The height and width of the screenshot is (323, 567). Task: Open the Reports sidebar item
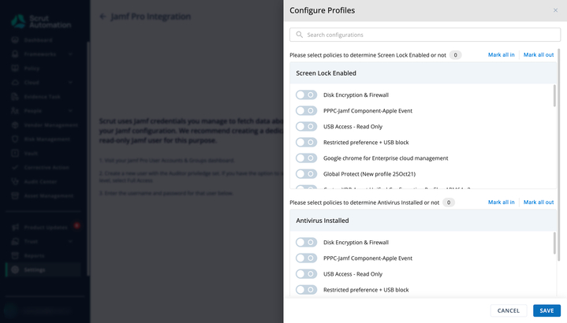coord(34,255)
